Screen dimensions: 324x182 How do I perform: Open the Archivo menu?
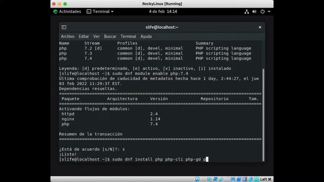pos(67,36)
